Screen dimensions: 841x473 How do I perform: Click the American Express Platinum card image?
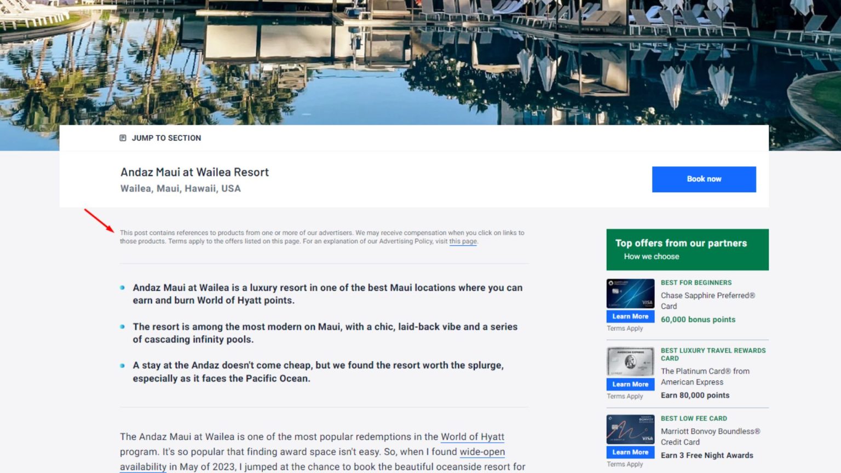[x=630, y=361]
